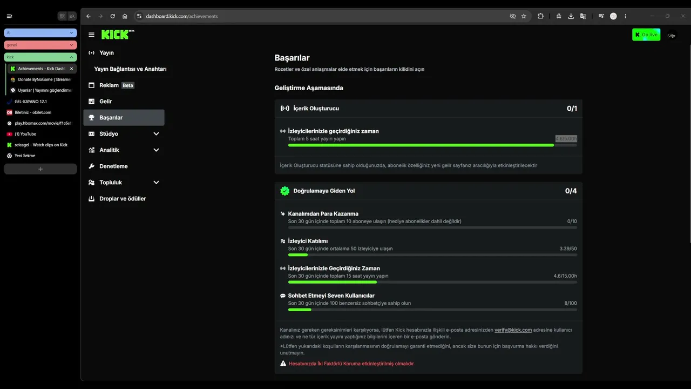Switch to the Biletiniz obilet.com tab
This screenshot has height=389, width=691.
40,112
